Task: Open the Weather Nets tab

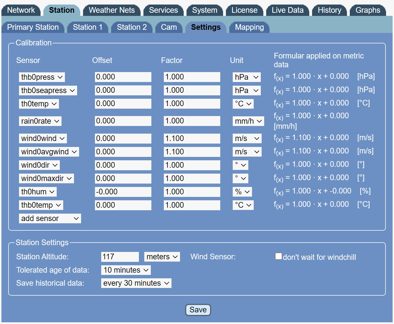Action: [112, 10]
